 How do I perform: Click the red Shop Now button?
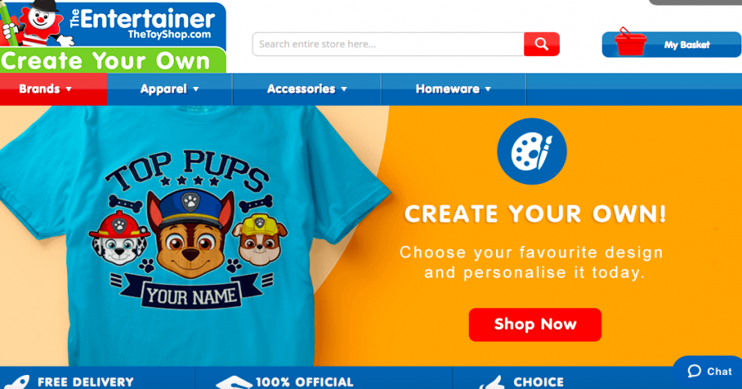point(535,324)
